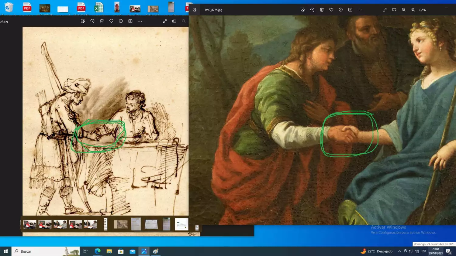This screenshot has height=256, width=456.
Task: Select the dark painting image desktop icon
Action: 45,8
